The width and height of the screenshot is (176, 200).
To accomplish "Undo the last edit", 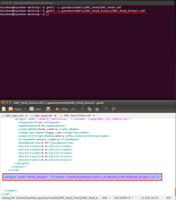I will [62, 109].
